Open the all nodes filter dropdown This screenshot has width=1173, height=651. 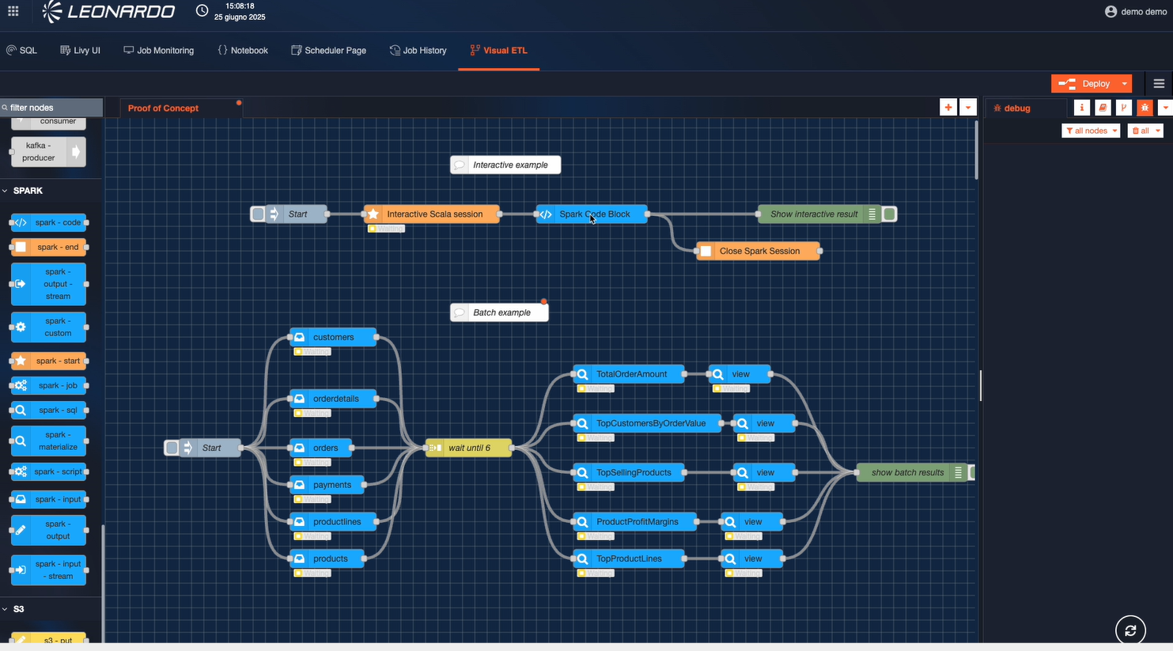click(x=1091, y=131)
